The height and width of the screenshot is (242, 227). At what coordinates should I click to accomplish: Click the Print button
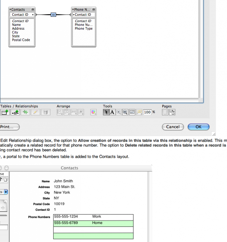[x=8, y=127]
